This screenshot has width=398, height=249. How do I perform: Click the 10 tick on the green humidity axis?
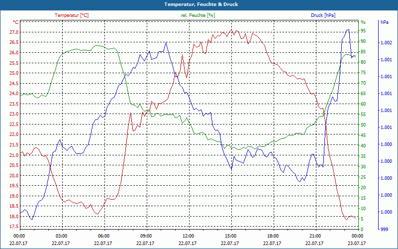[363, 209]
